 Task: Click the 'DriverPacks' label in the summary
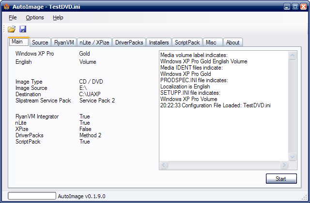(29, 135)
